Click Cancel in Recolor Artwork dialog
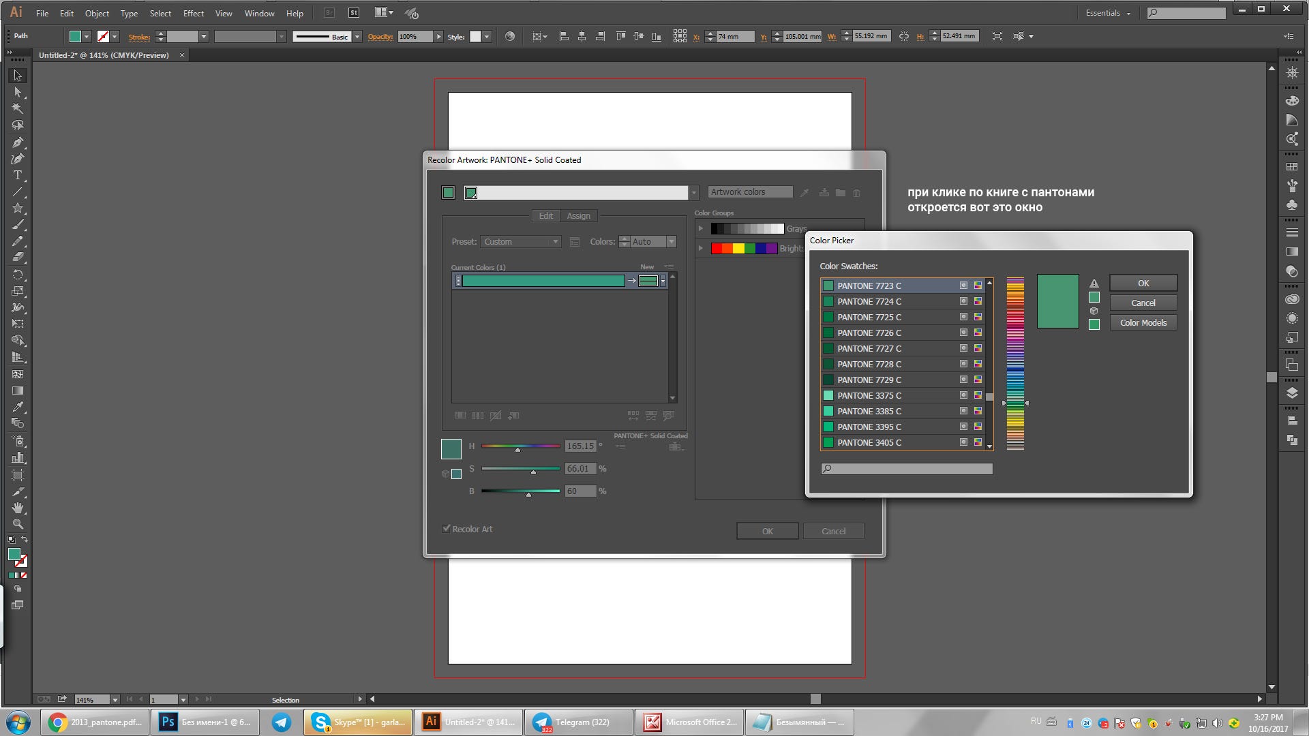1309x736 pixels. [x=832, y=530]
